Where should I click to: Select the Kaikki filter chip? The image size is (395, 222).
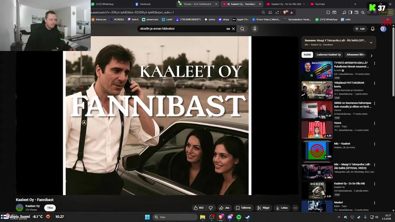307,55
